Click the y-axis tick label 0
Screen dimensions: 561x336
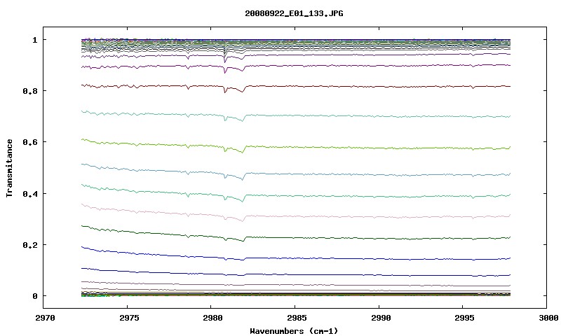34,296
